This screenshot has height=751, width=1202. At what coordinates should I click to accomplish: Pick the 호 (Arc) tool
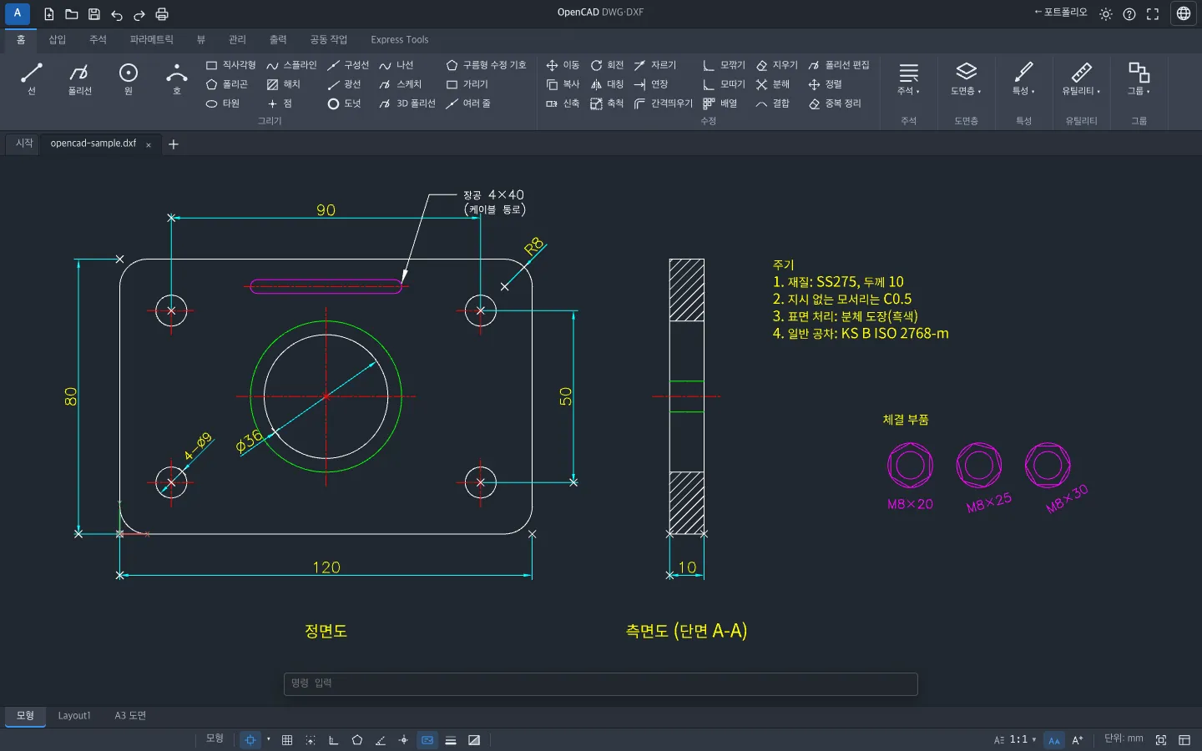[177, 79]
